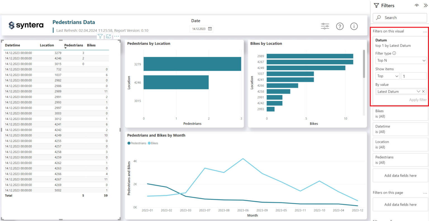Open More options on the table visual
The height and width of the screenshot is (221, 429).
(x=116, y=36)
